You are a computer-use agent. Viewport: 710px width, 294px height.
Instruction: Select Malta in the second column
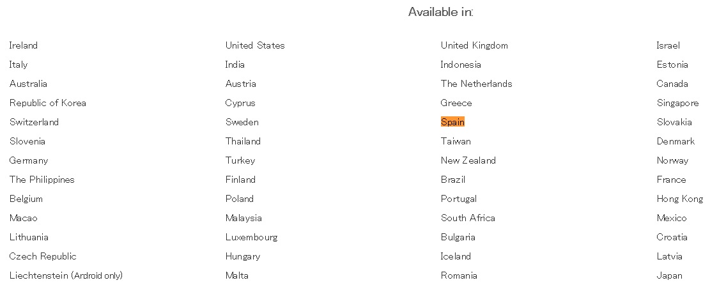pyautogui.click(x=237, y=275)
